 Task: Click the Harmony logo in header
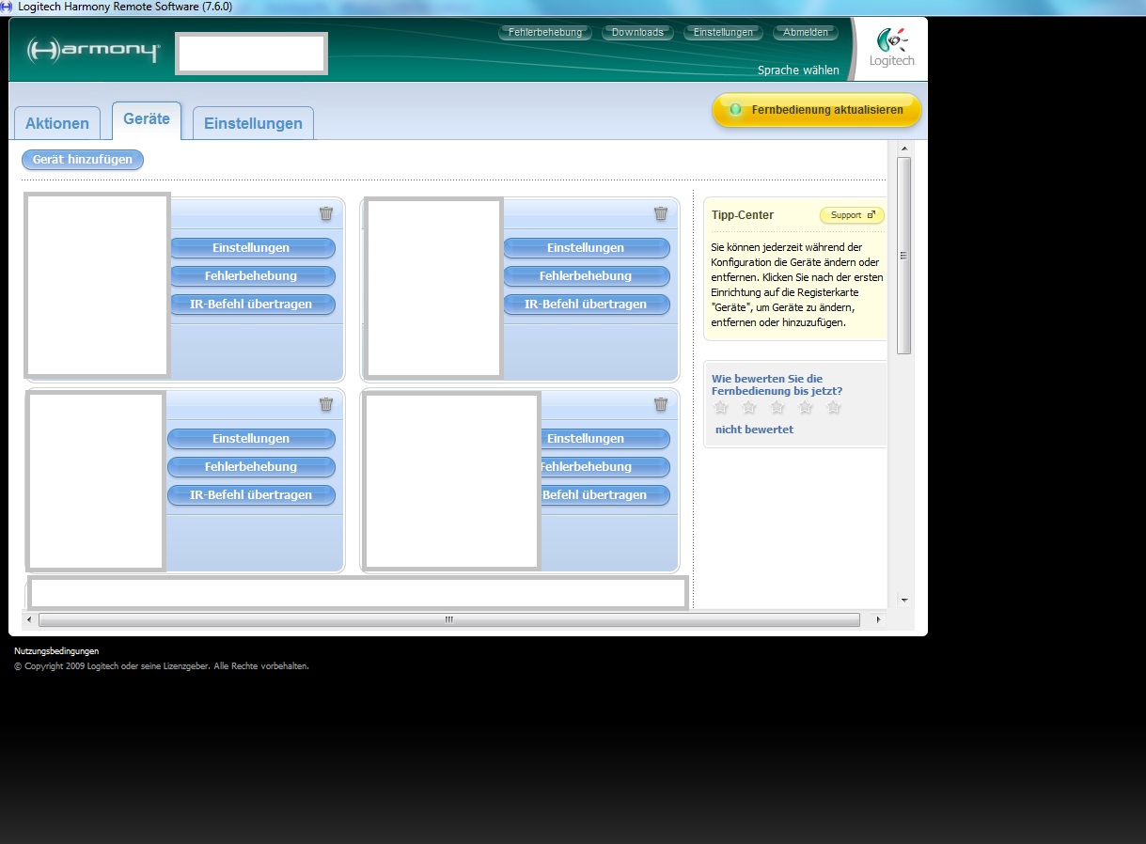tap(93, 51)
